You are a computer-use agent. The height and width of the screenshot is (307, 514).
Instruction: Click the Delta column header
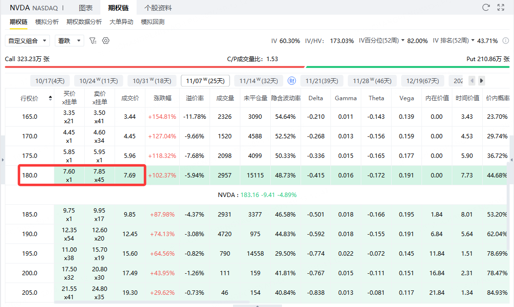pyautogui.click(x=316, y=98)
